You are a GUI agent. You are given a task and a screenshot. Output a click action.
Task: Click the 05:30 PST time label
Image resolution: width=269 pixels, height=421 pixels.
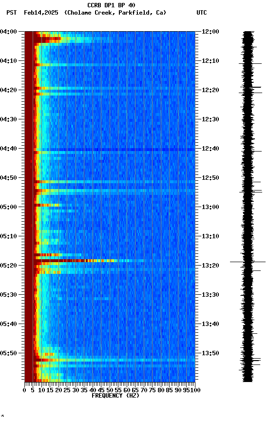pos(8,295)
